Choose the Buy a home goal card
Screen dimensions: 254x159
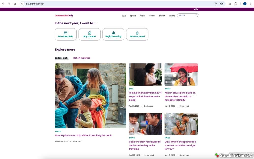89,35
